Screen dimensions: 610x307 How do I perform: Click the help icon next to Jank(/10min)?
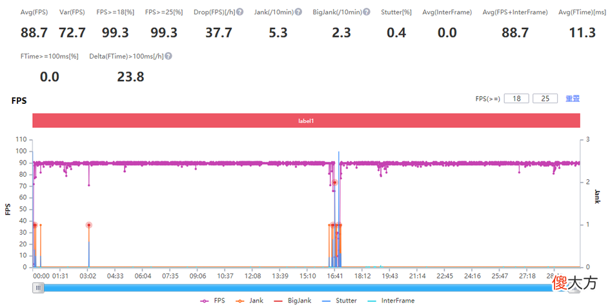coord(298,12)
